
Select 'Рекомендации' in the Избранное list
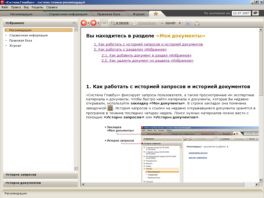click(x=39, y=30)
